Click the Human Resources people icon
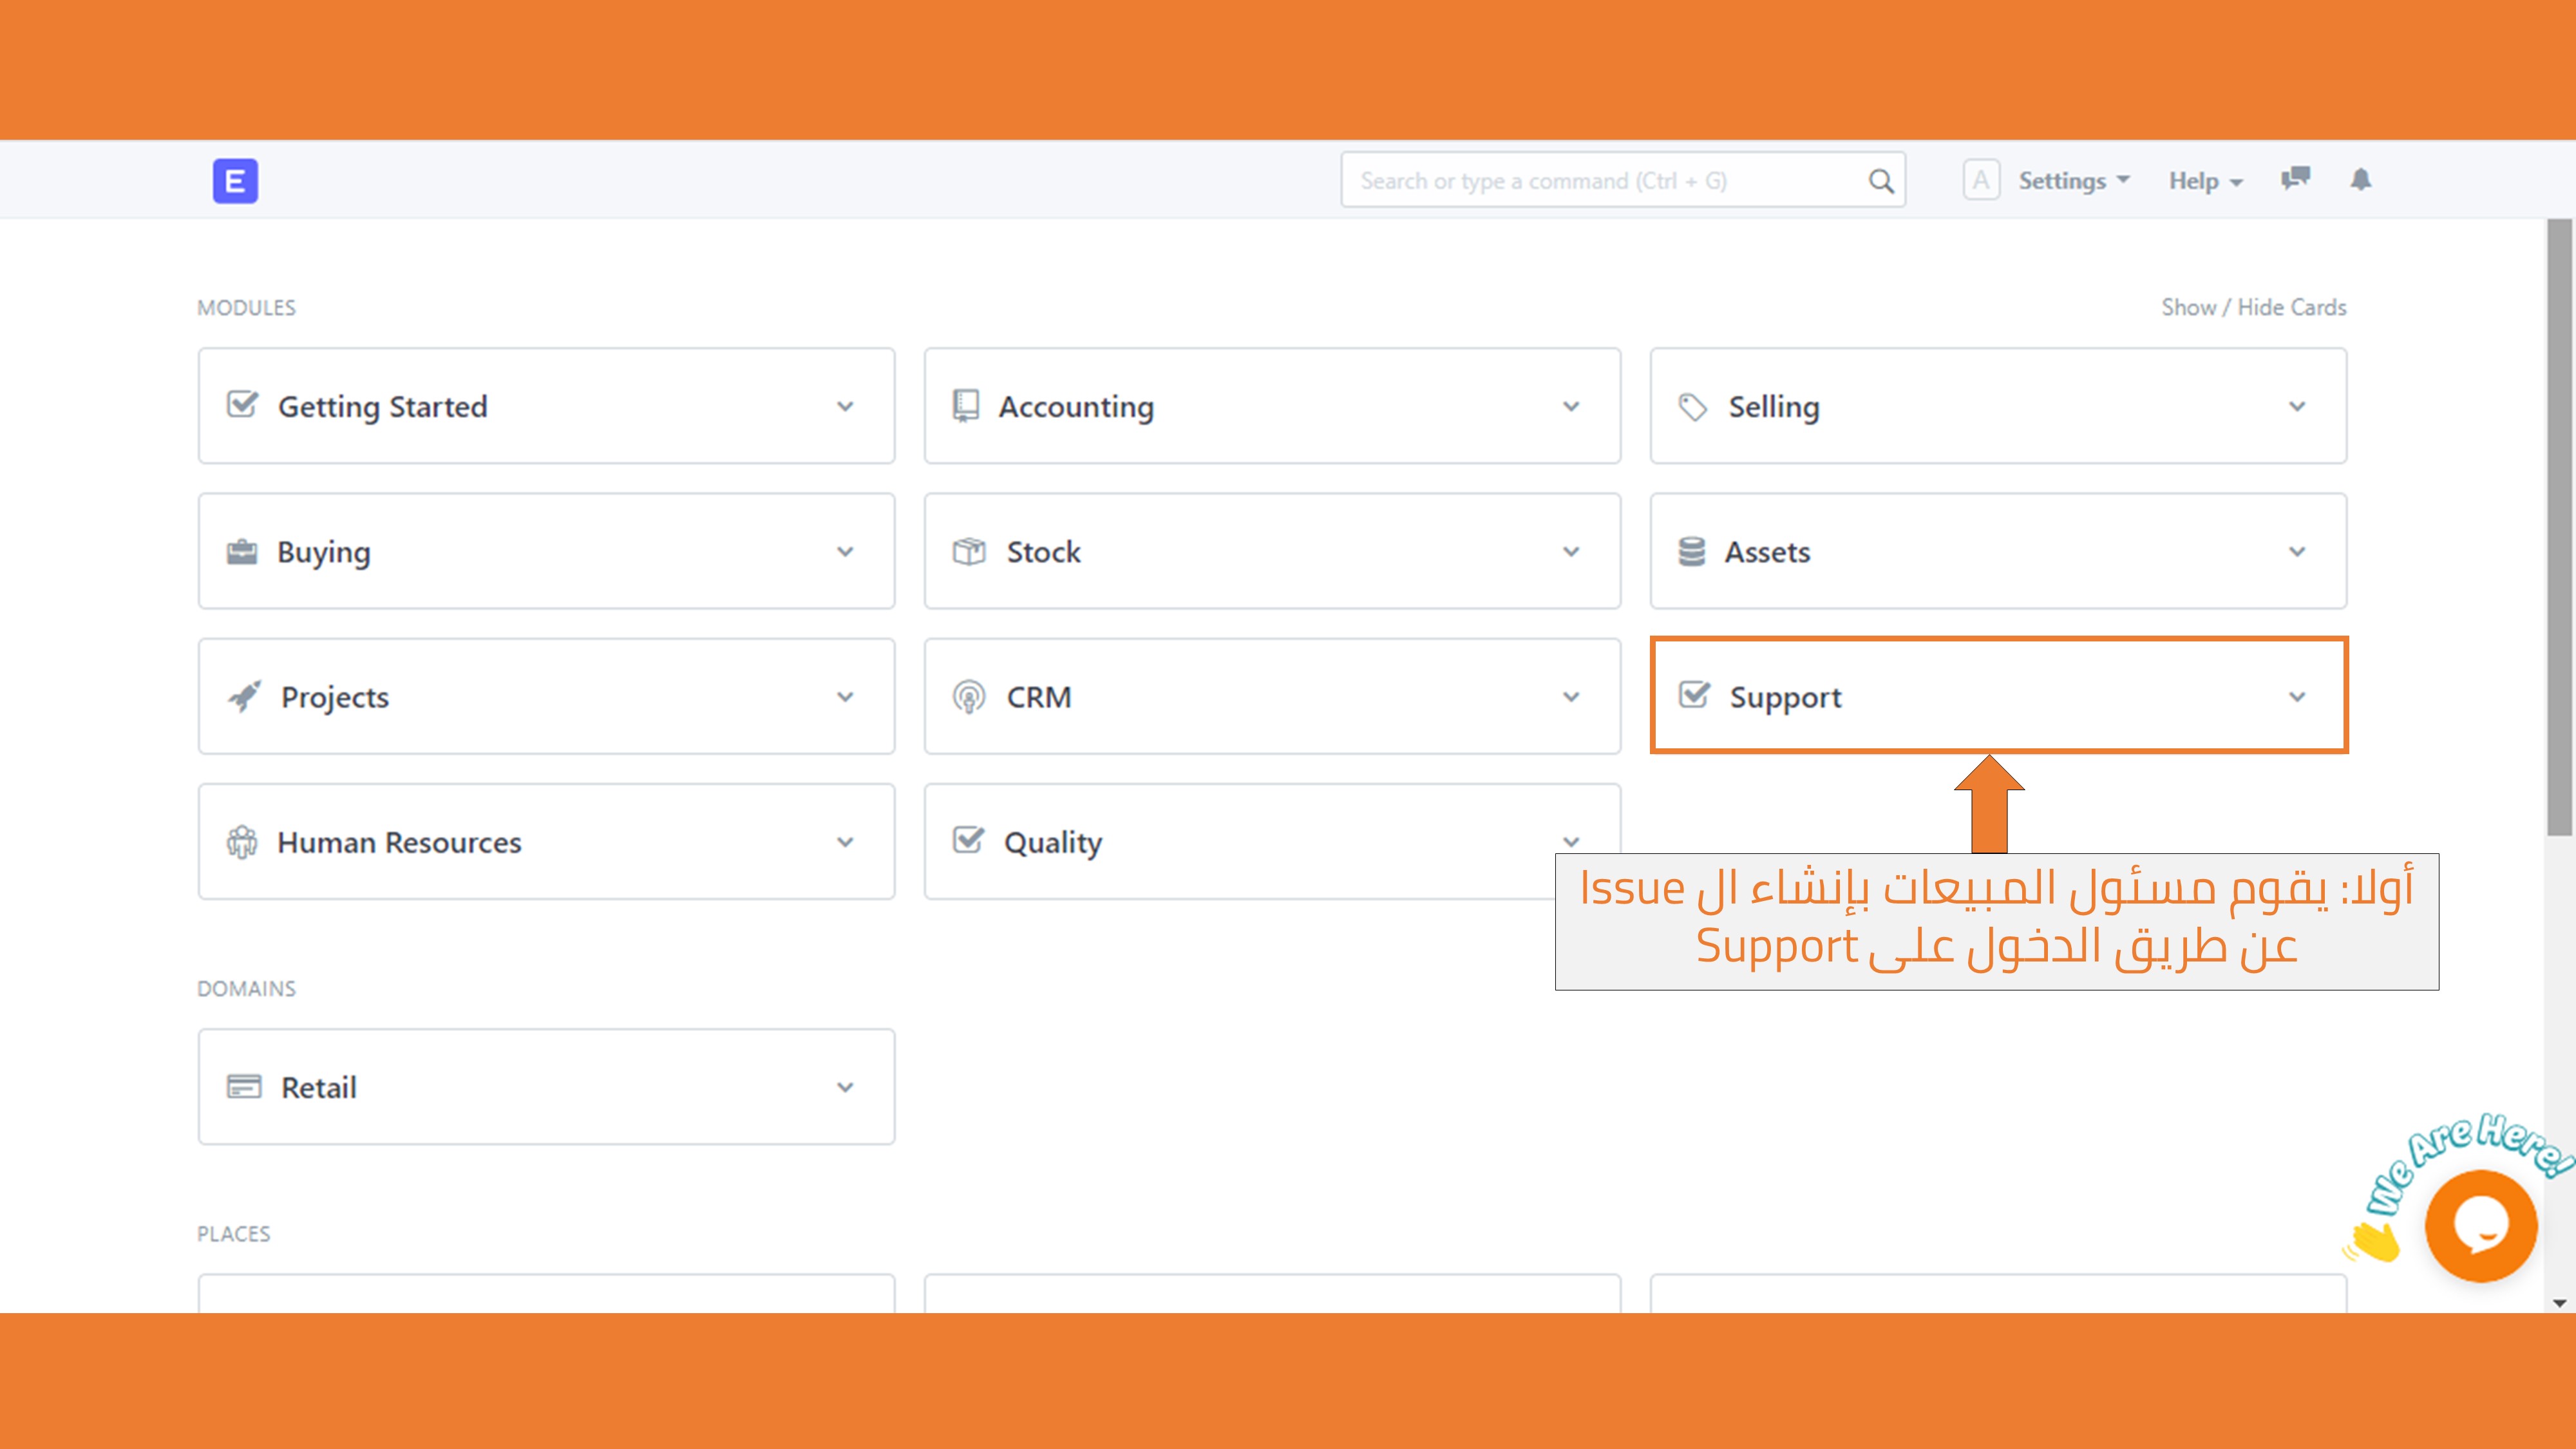2576x1449 pixels. 242,842
